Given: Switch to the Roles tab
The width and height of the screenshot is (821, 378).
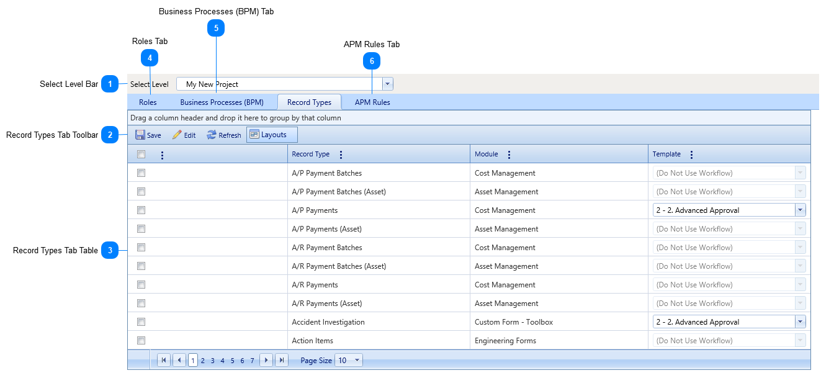Looking at the screenshot, I should click(x=148, y=102).
